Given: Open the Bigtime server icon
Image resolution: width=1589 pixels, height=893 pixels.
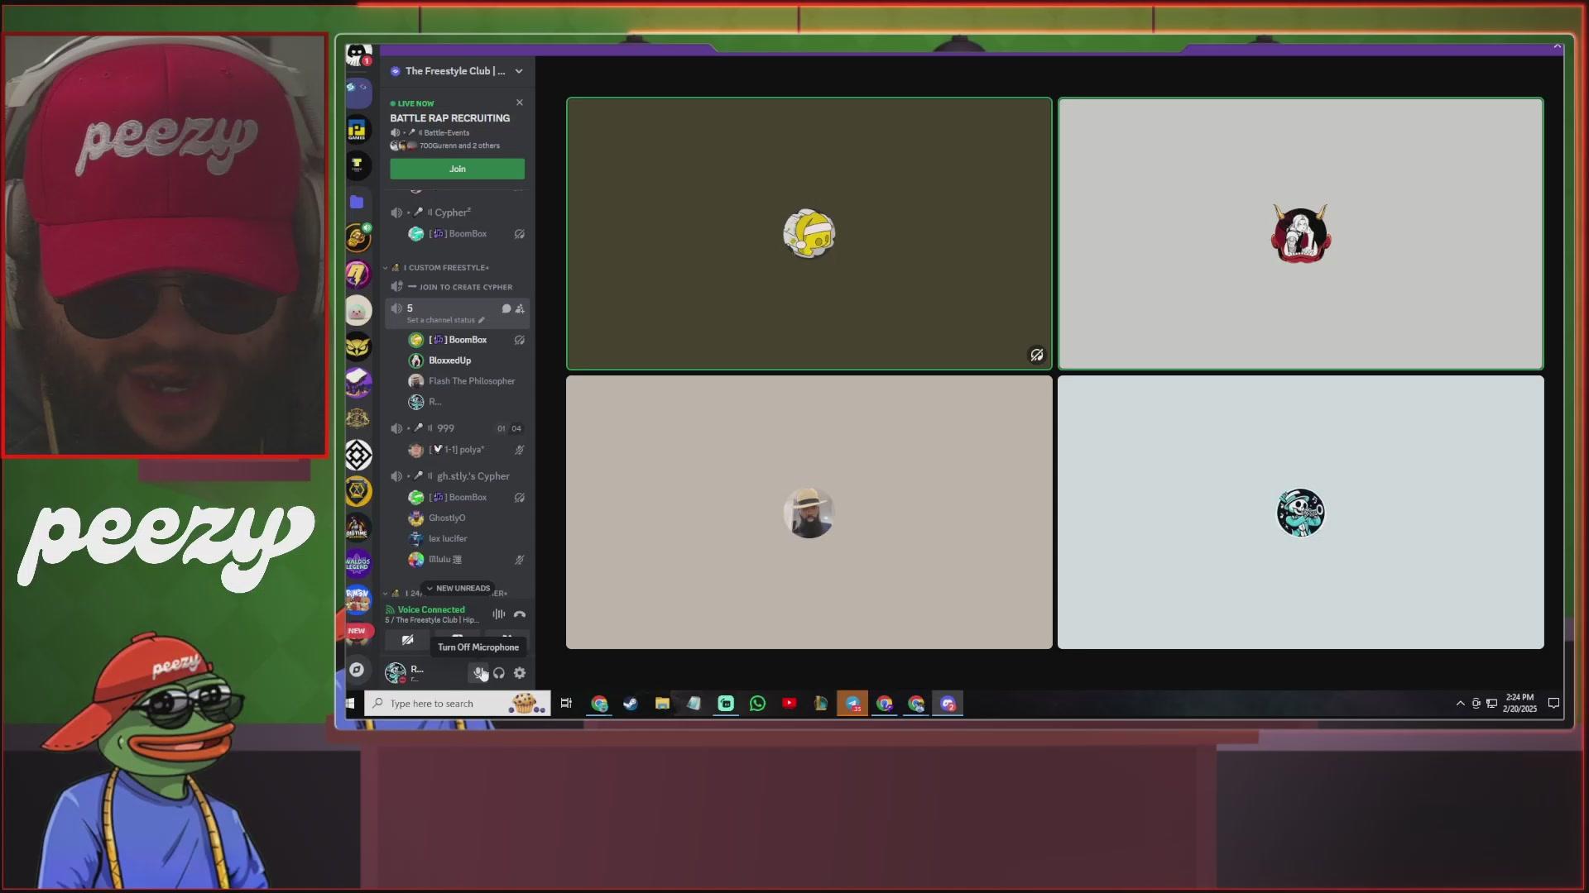Looking at the screenshot, I should pos(358,528).
